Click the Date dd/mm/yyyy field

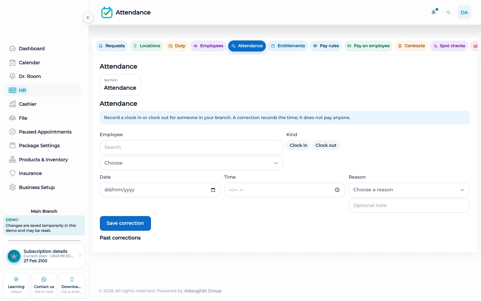[160, 190]
